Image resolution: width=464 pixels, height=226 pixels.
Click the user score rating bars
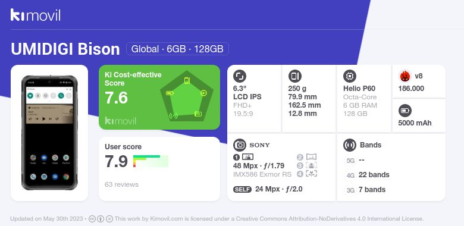151,161
